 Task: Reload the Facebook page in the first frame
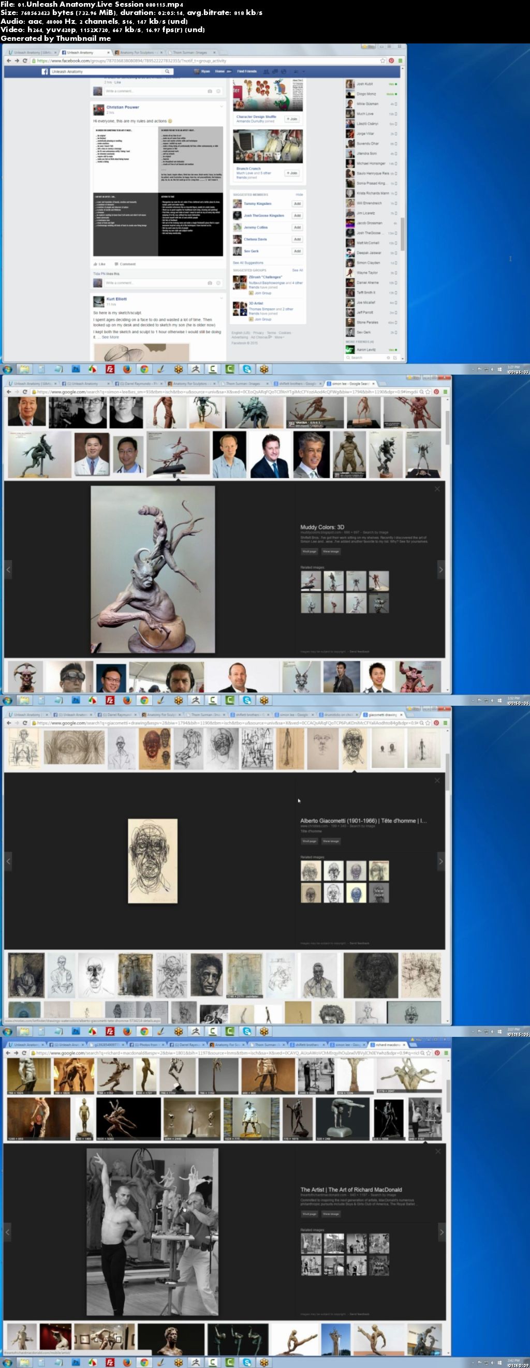25,61
